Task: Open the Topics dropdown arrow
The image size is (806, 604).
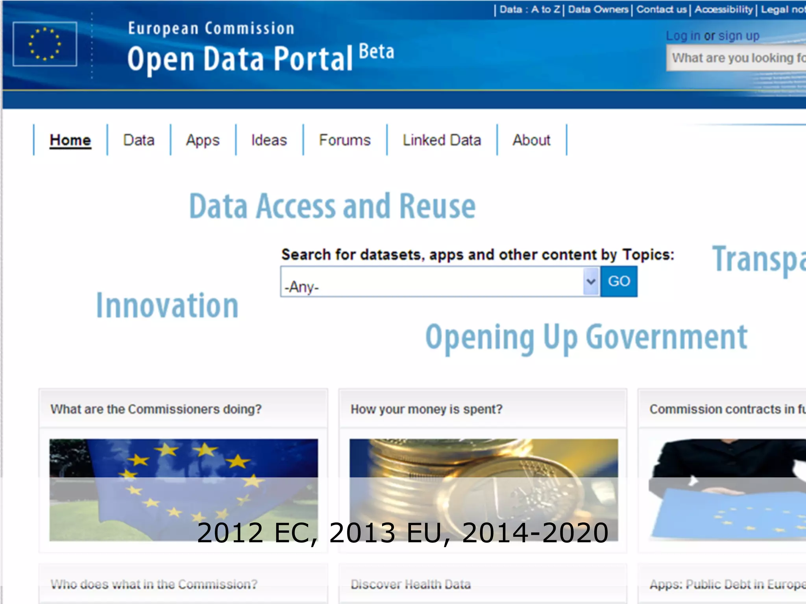Action: pos(591,282)
